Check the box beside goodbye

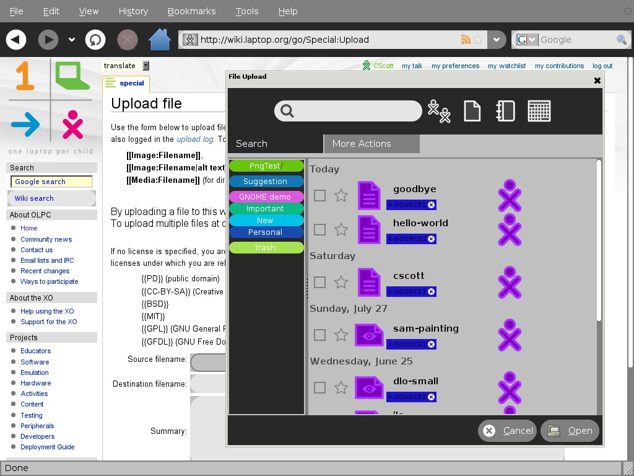click(319, 196)
